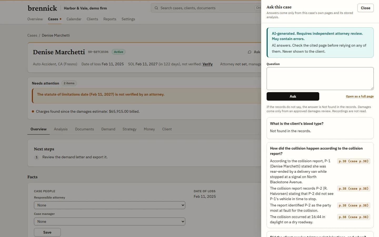Open p.38 citation beside the 16:44 collision time
Viewport: 379px width, 237px height.
click(353, 217)
